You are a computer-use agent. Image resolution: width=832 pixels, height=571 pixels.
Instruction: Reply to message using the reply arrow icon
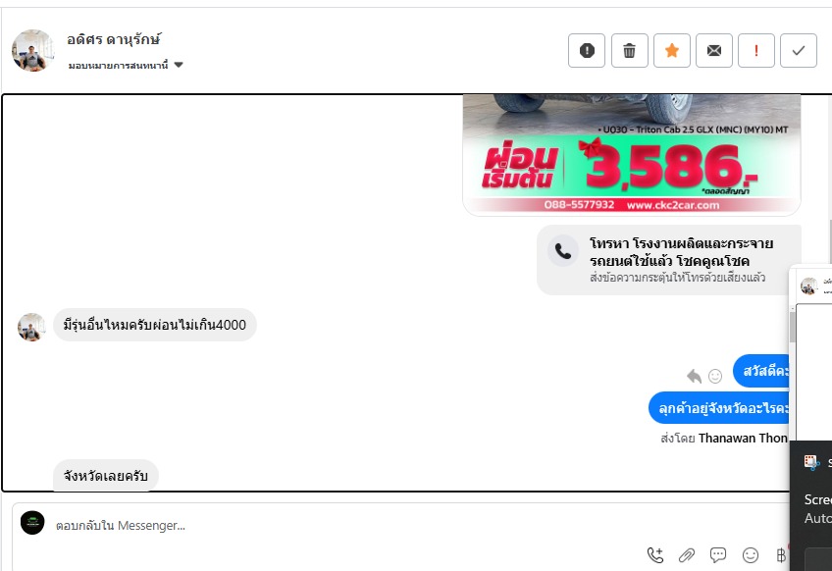694,376
